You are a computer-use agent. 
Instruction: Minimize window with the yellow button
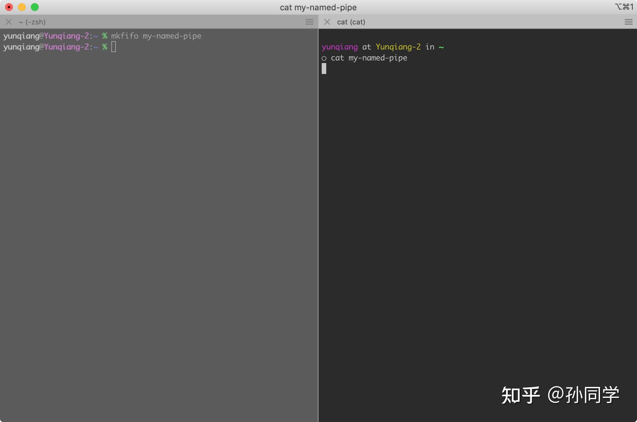(x=22, y=7)
